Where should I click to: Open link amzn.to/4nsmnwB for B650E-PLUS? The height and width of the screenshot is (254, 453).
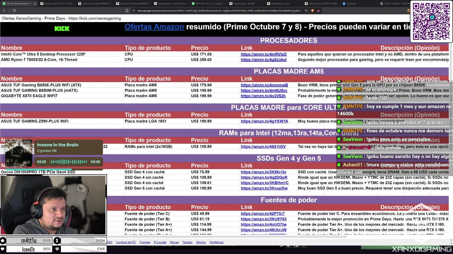[264, 85]
